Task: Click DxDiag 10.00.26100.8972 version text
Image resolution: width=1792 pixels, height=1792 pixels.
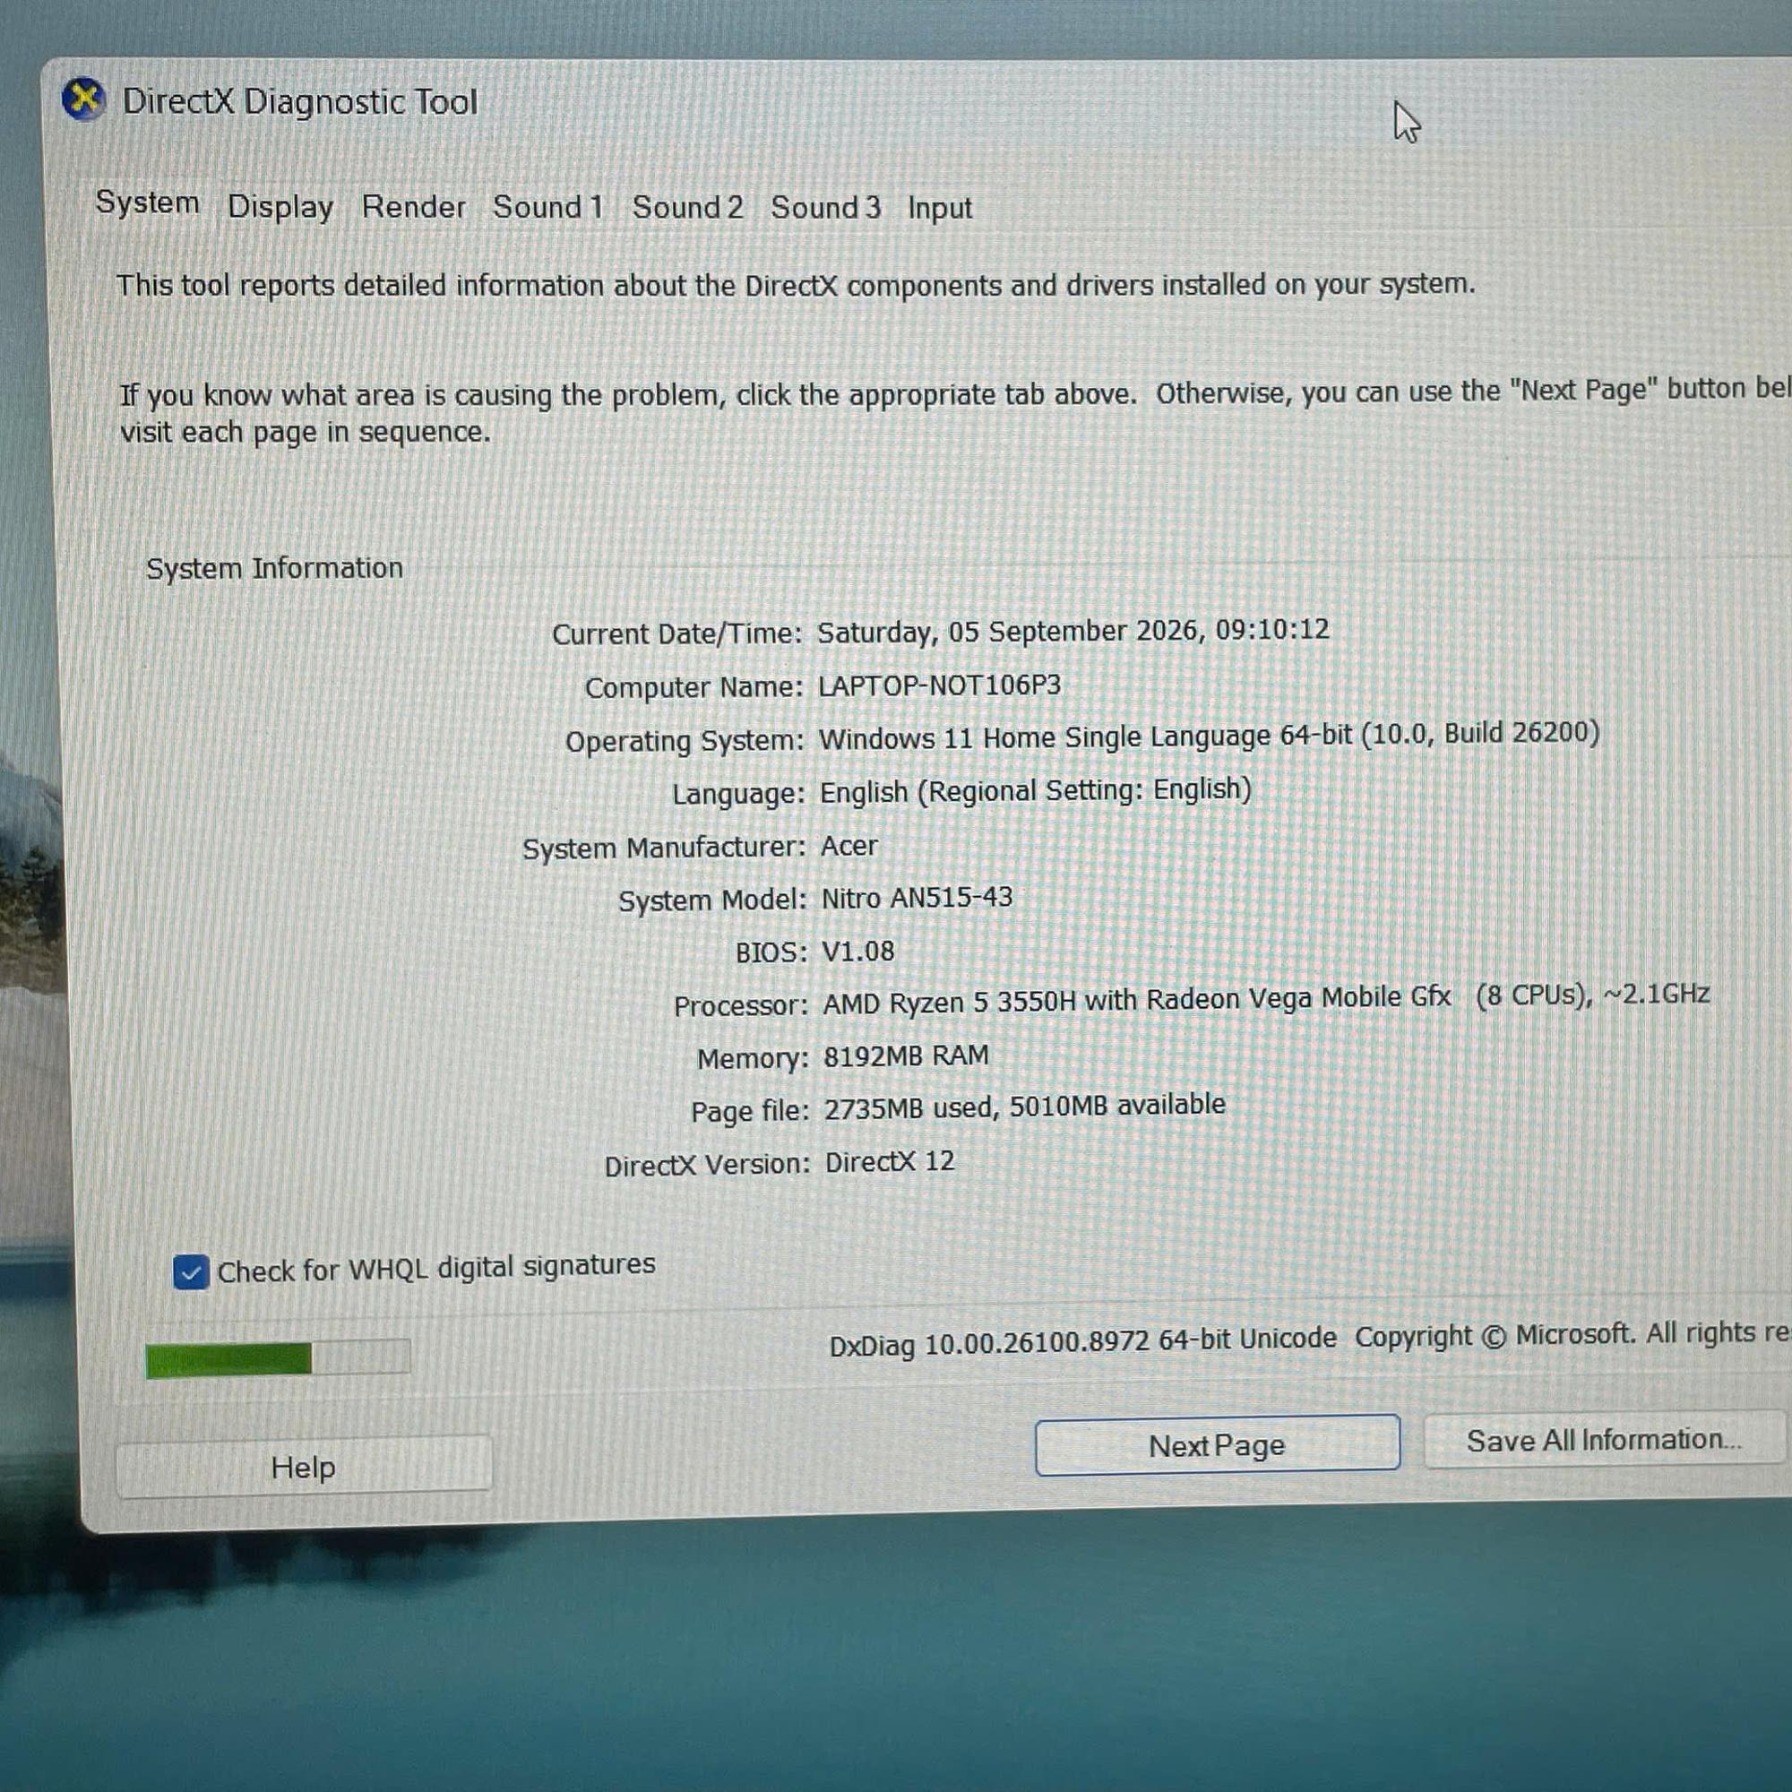Action: click(x=1082, y=1341)
